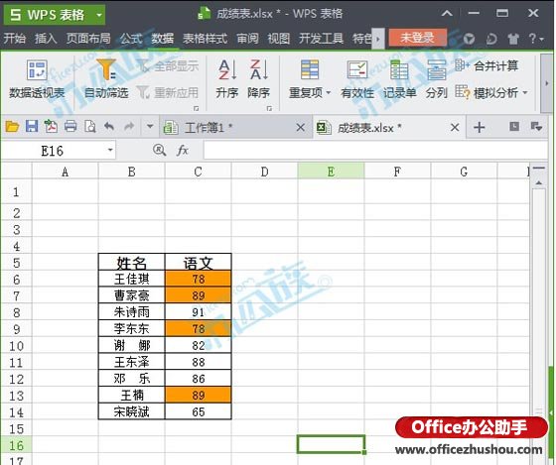
Task: Open the Name Box dropdown arrow
Action: [110, 151]
